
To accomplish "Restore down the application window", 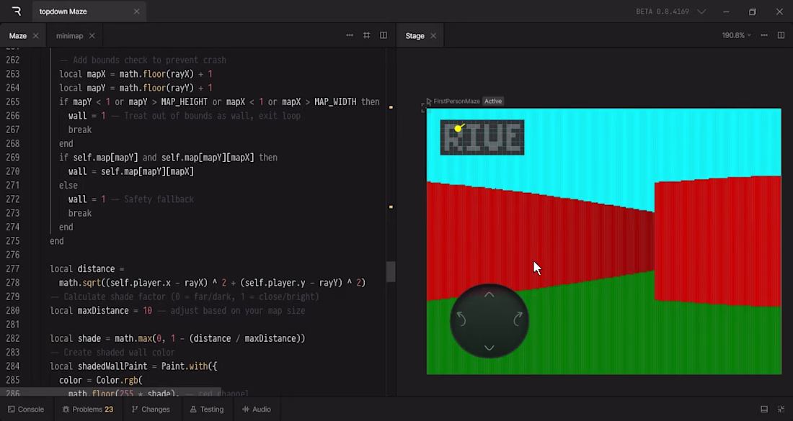I will [x=753, y=12].
